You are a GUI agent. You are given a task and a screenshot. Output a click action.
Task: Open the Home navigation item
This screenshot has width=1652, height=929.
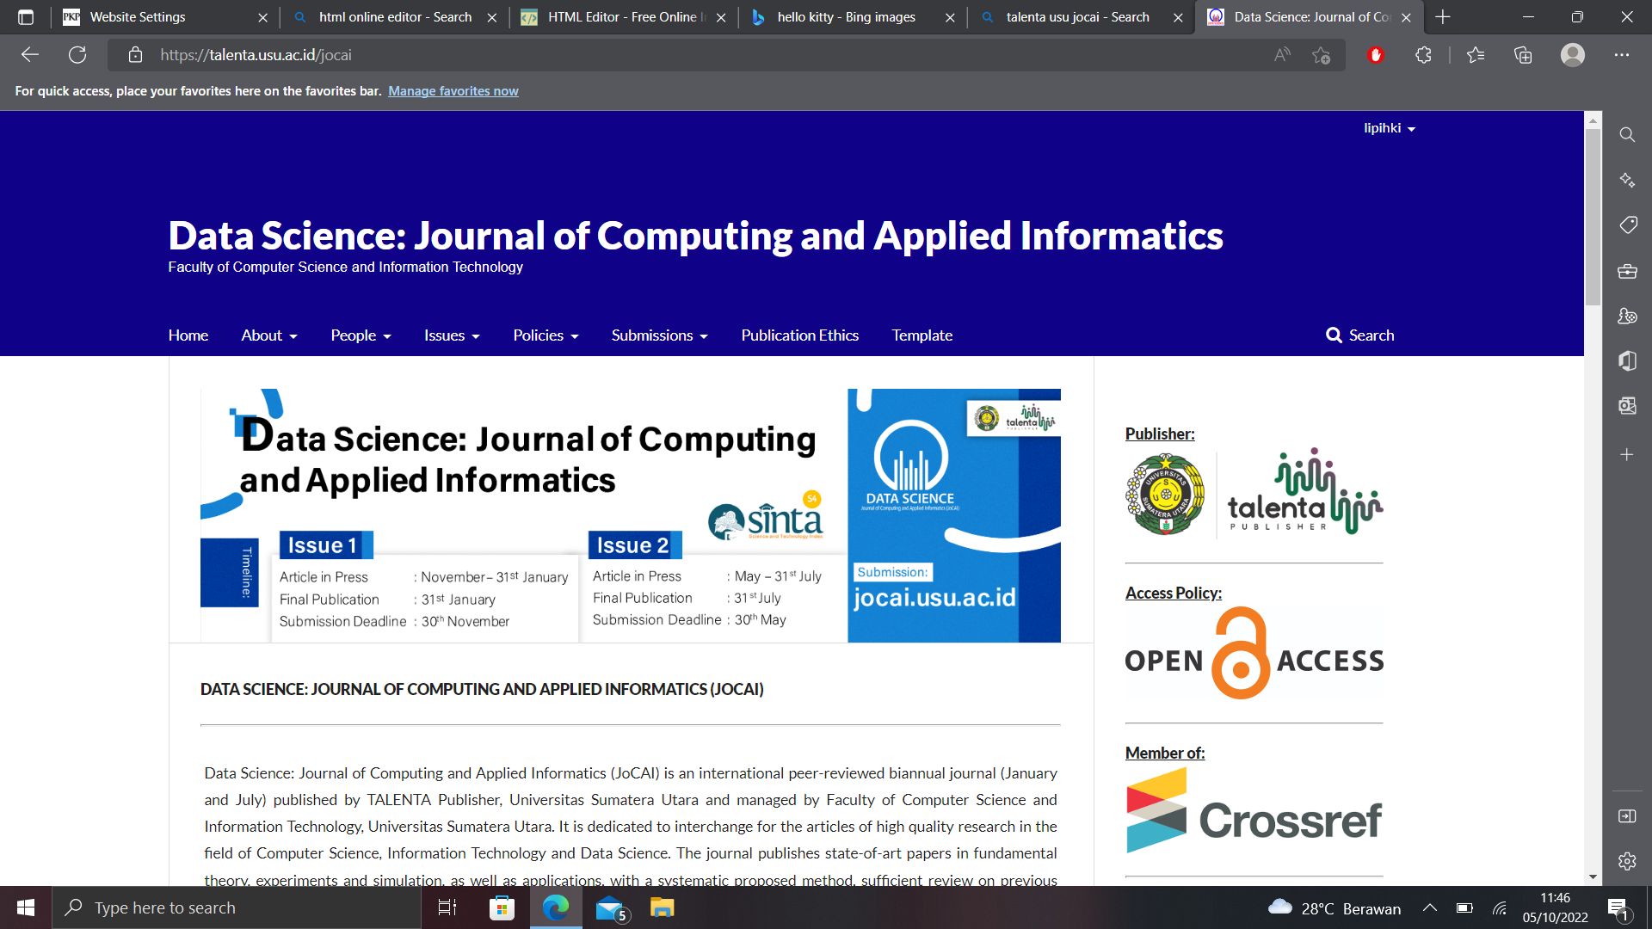pyautogui.click(x=188, y=335)
